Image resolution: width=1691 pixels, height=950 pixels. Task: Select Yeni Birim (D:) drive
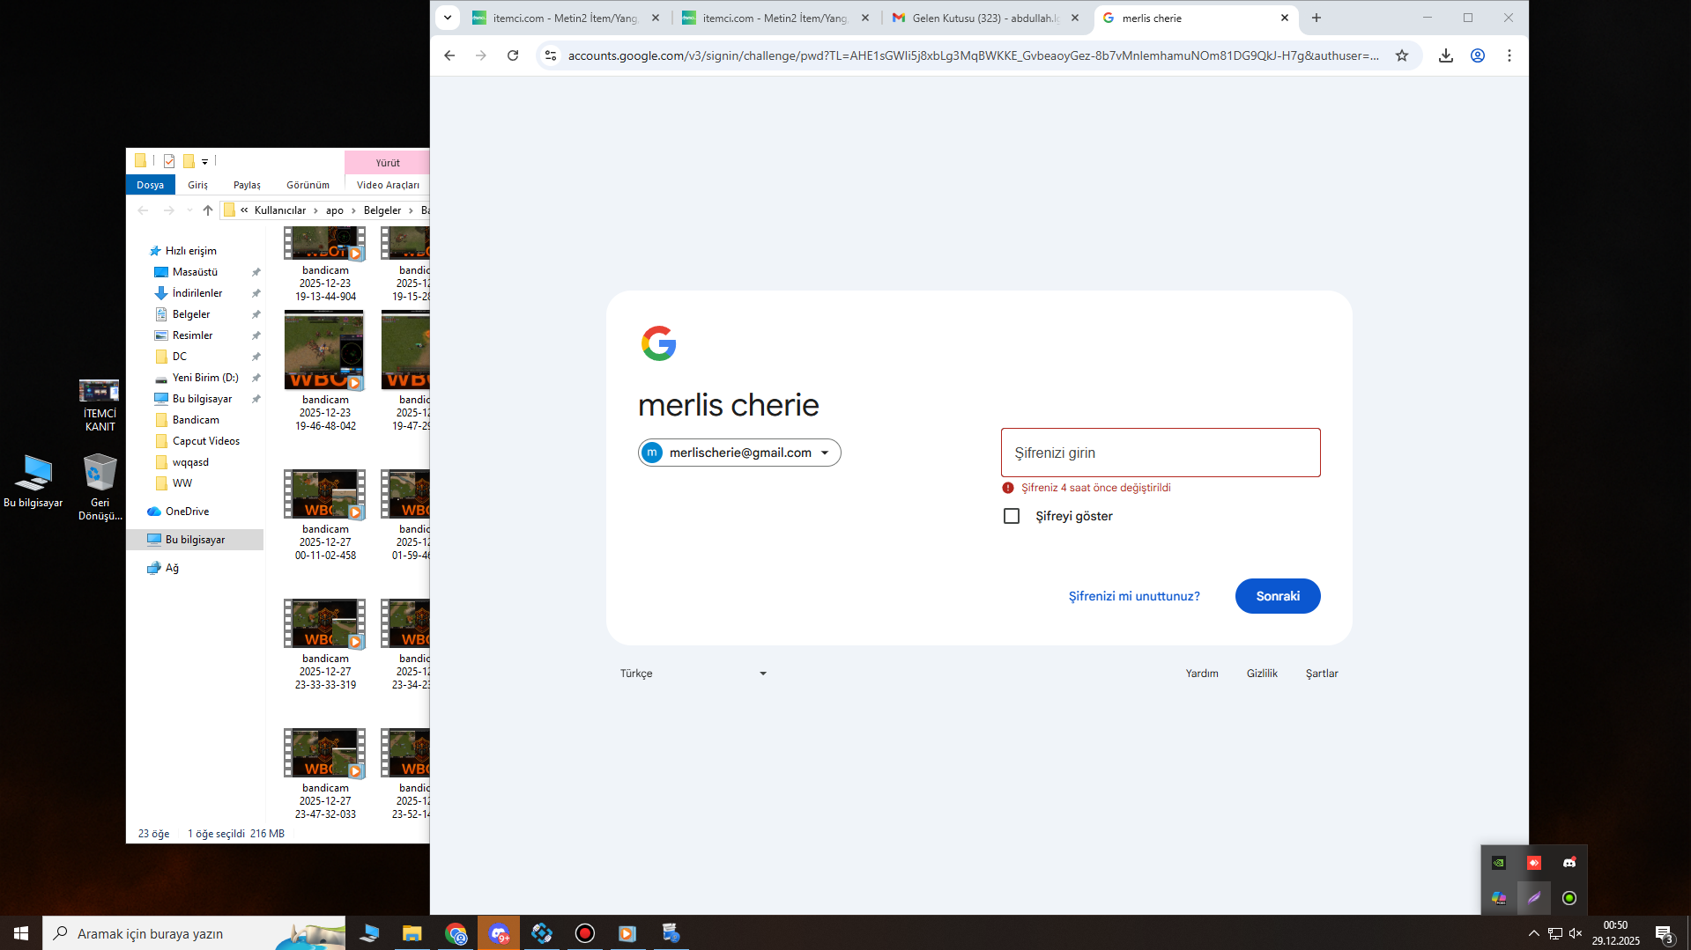pyautogui.click(x=205, y=378)
